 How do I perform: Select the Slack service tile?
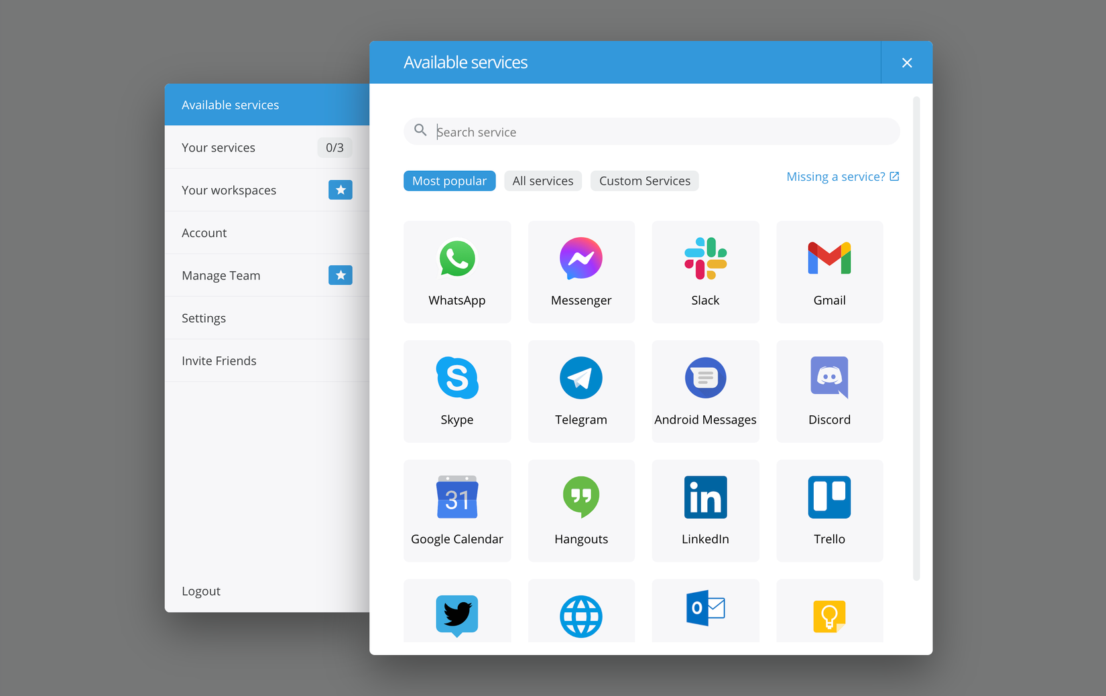705,272
